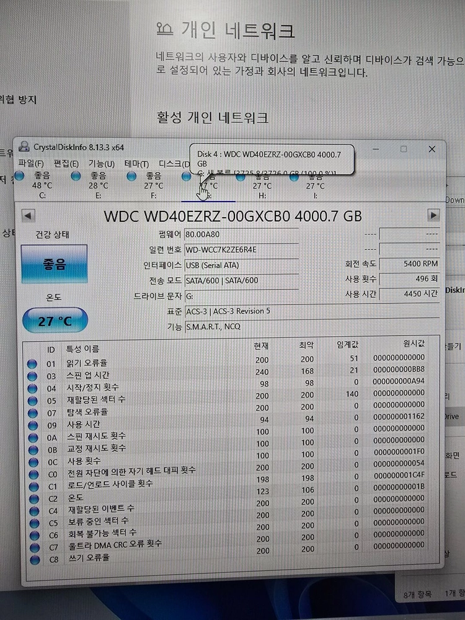The height and width of the screenshot is (620, 465).
Task: Click the CrystalDiskInfo title bar app icon
Action: 25,147
